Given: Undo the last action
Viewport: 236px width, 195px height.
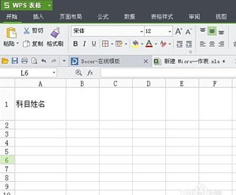Looking at the screenshot, I should (x=44, y=61).
